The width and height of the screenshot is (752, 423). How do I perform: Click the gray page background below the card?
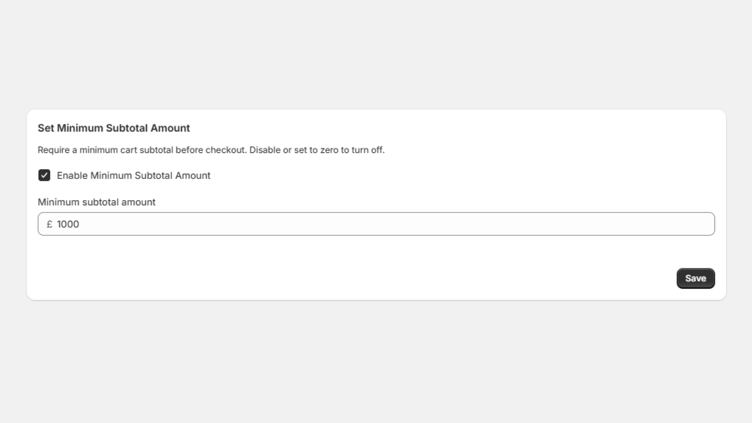[x=376, y=362]
